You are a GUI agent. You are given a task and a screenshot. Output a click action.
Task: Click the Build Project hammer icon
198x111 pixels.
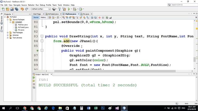(60, 9)
